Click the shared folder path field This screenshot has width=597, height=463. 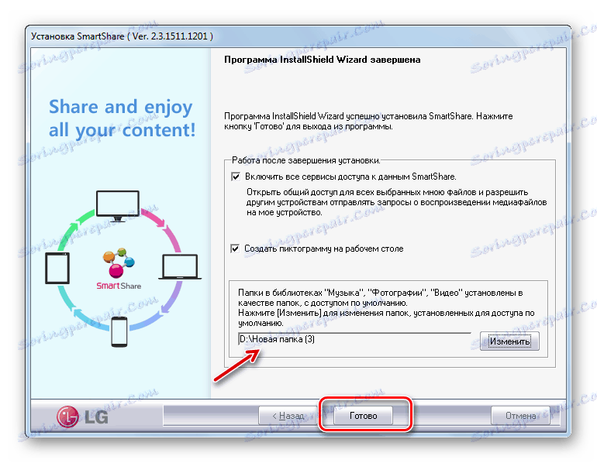coord(354,339)
